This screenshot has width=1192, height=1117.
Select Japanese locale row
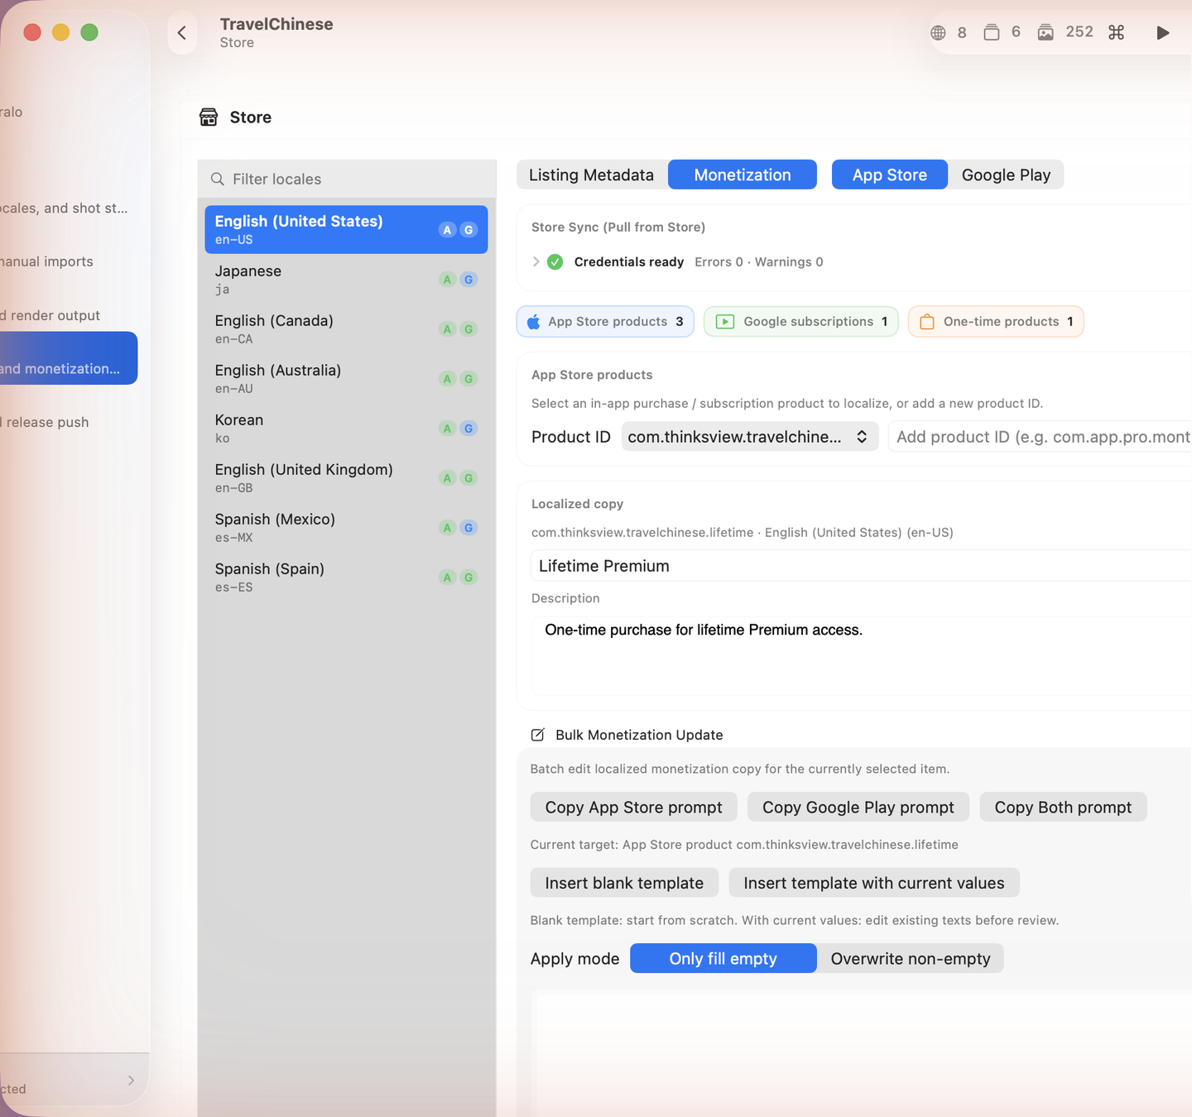coord(346,280)
